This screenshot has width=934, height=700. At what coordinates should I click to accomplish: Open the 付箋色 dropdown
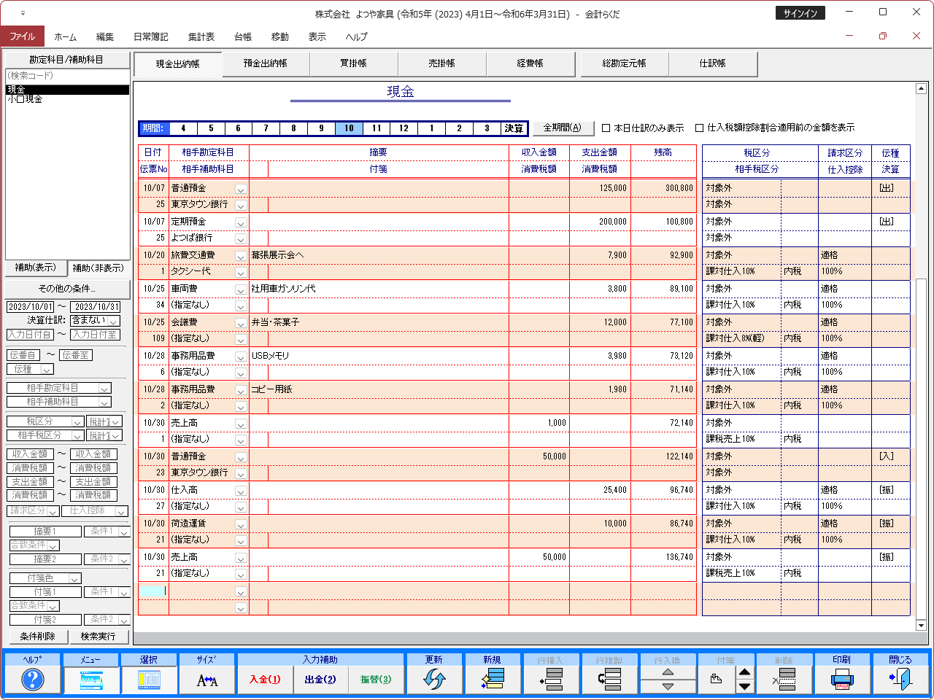point(74,579)
